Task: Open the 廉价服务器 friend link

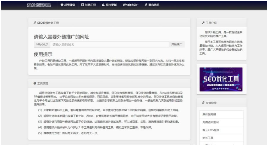Action: tap(209, 115)
